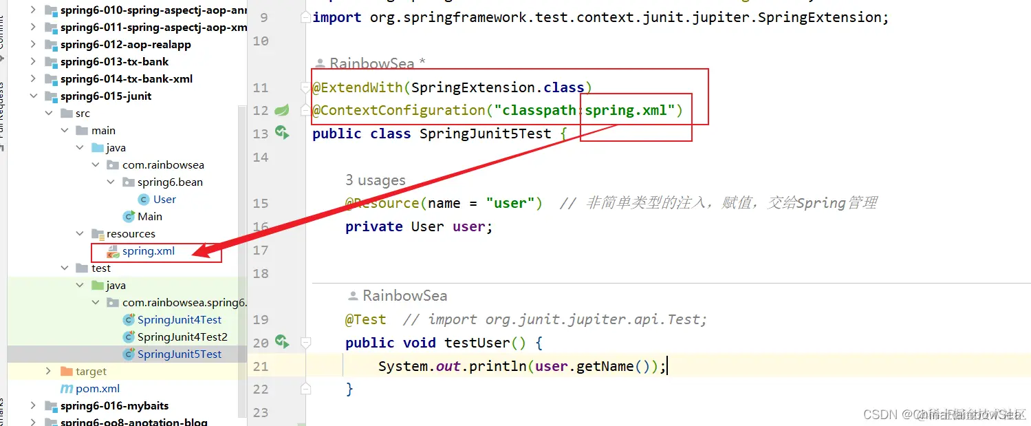Click the run test icon next to testUser method

click(281, 341)
